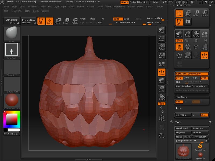Open the ZMapper rev-E plugin

click(12, 21)
